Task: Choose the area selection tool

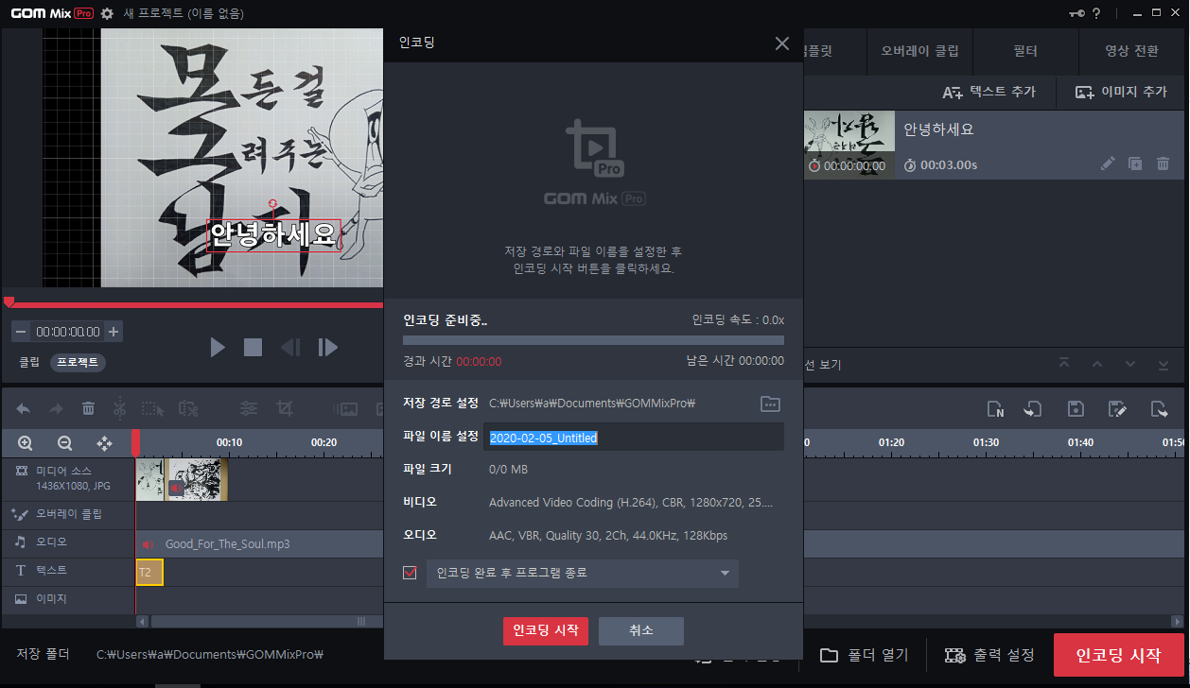Action: [152, 408]
